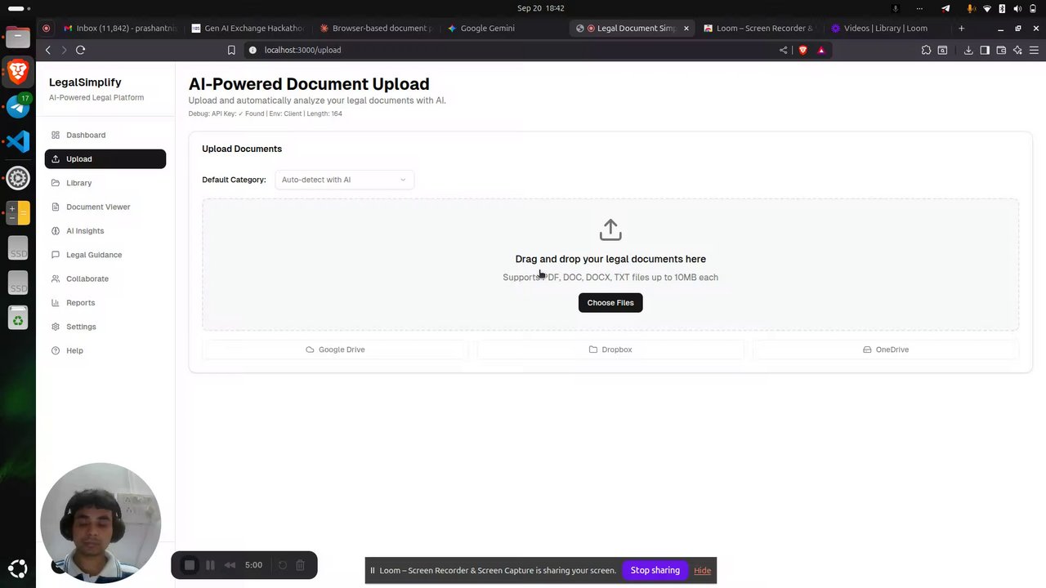Open the Dashboard sidebar item

pyautogui.click(x=105, y=135)
